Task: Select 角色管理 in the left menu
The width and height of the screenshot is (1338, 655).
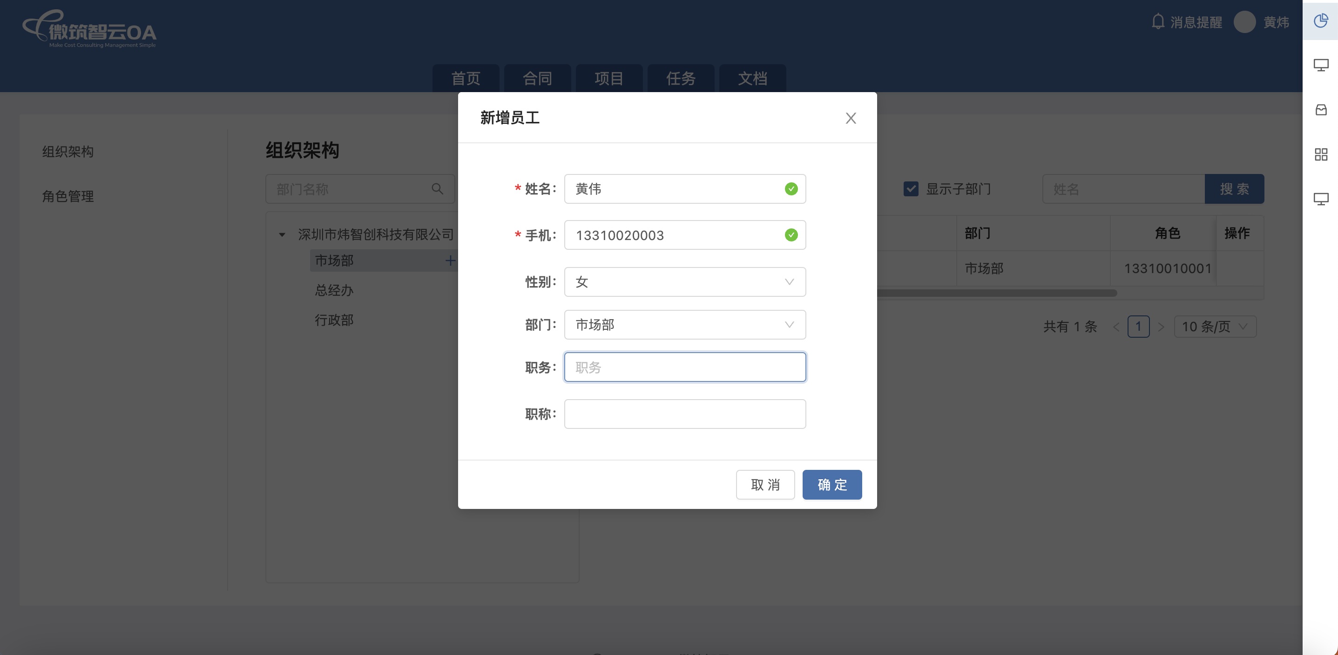Action: tap(68, 196)
